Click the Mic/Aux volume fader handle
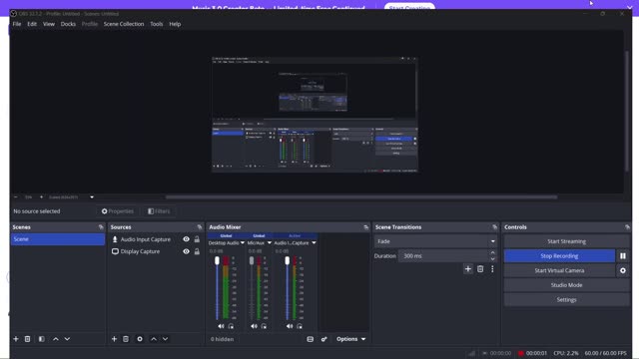This screenshot has height=359, width=639. [x=252, y=260]
